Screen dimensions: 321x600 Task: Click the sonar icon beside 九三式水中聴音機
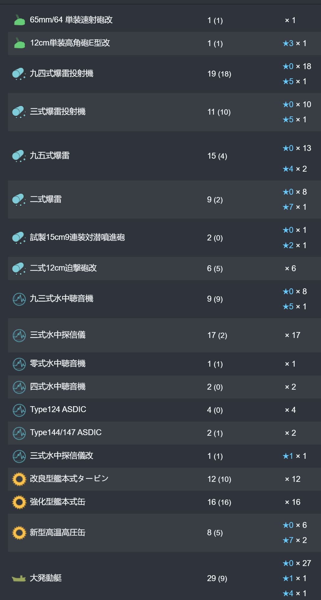click(19, 299)
